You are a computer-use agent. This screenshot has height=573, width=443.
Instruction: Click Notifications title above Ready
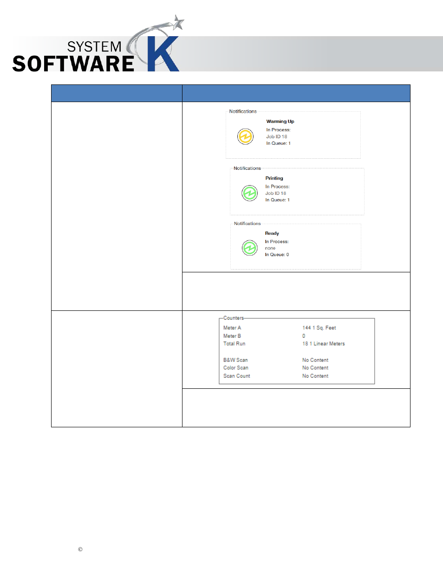[x=248, y=224]
